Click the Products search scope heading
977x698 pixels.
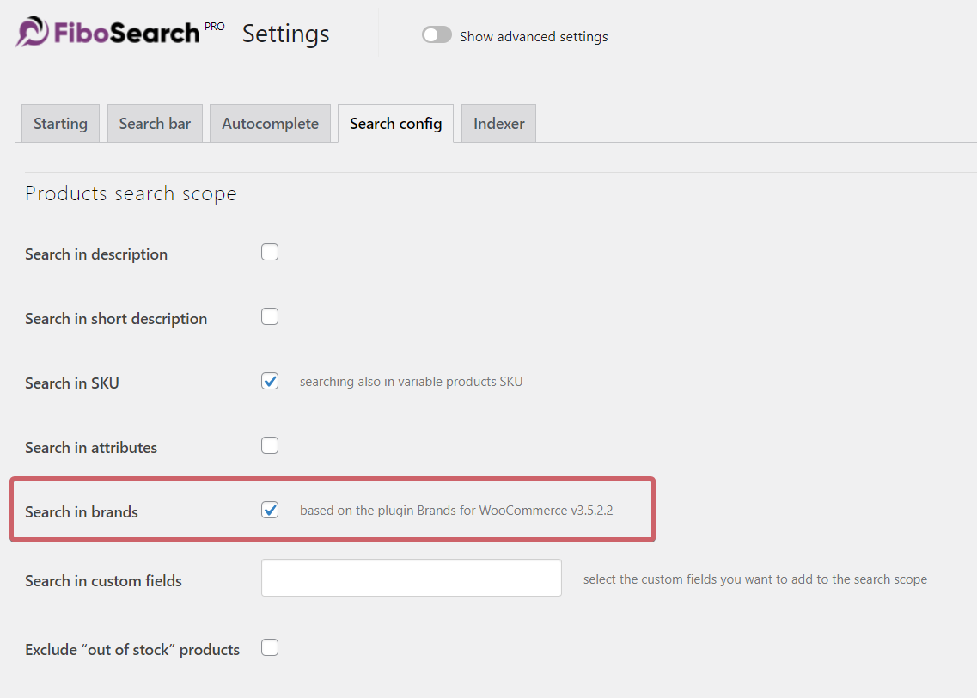point(131,193)
